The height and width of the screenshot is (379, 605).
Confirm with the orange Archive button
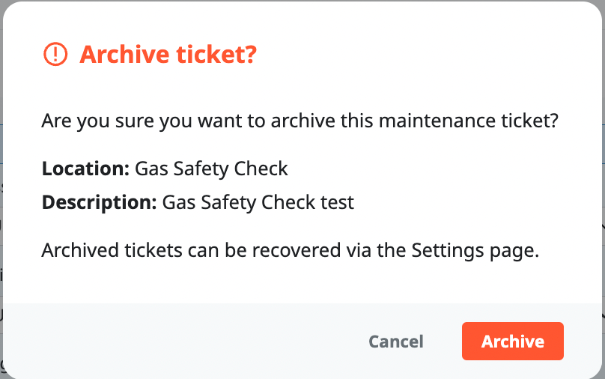[x=512, y=342]
